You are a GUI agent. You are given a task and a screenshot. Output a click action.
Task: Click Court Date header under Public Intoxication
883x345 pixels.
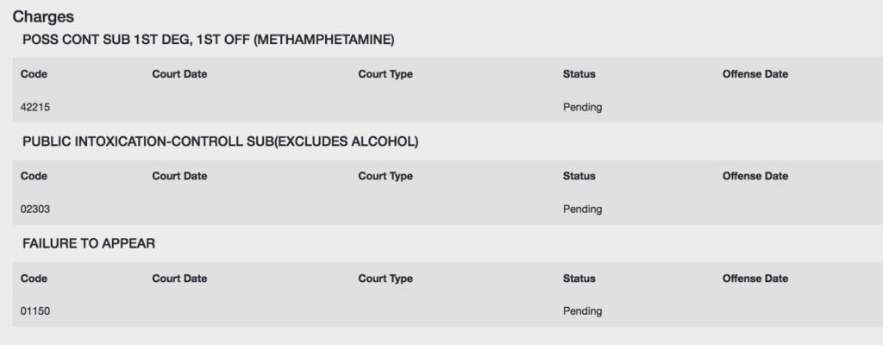pyautogui.click(x=179, y=176)
